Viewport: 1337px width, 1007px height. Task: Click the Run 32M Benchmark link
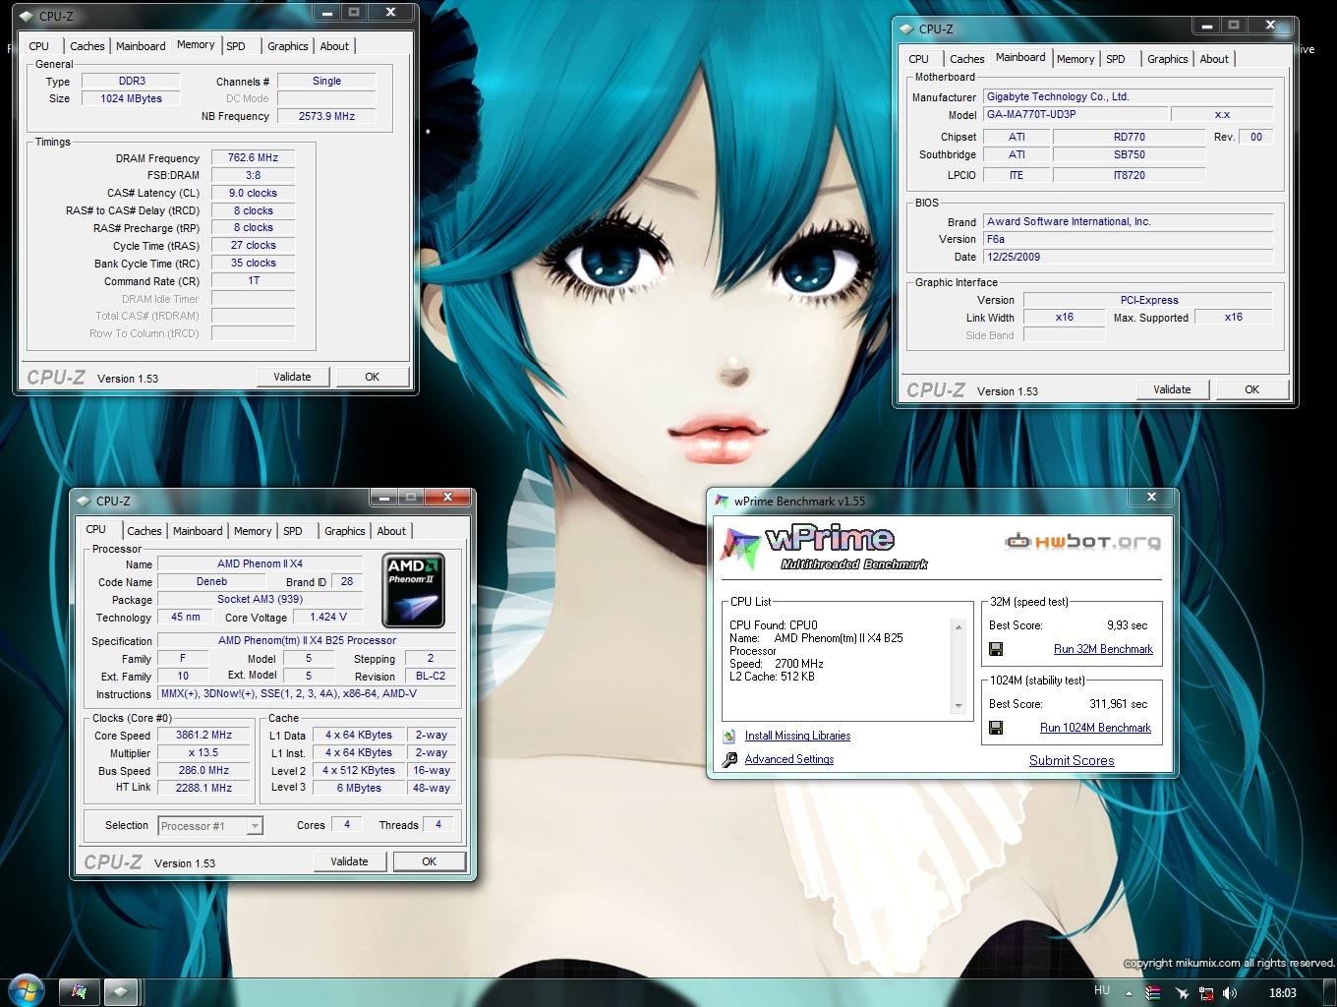pos(1103,649)
